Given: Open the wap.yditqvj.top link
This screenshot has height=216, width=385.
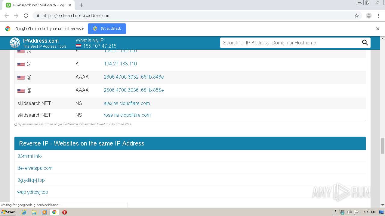Looking at the screenshot, I should tap(33, 192).
